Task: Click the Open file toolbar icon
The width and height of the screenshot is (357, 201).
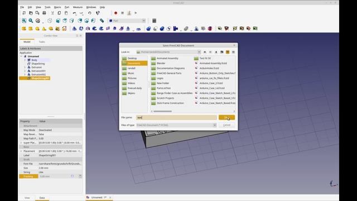Action: click(x=31, y=13)
